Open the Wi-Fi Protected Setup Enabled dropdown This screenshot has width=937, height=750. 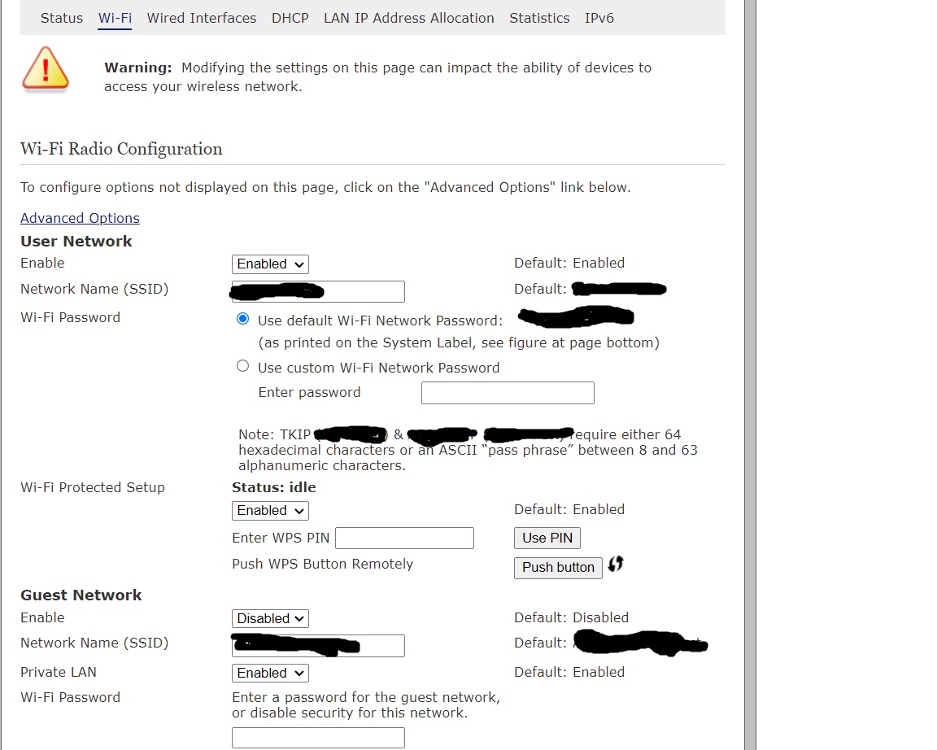click(x=269, y=510)
